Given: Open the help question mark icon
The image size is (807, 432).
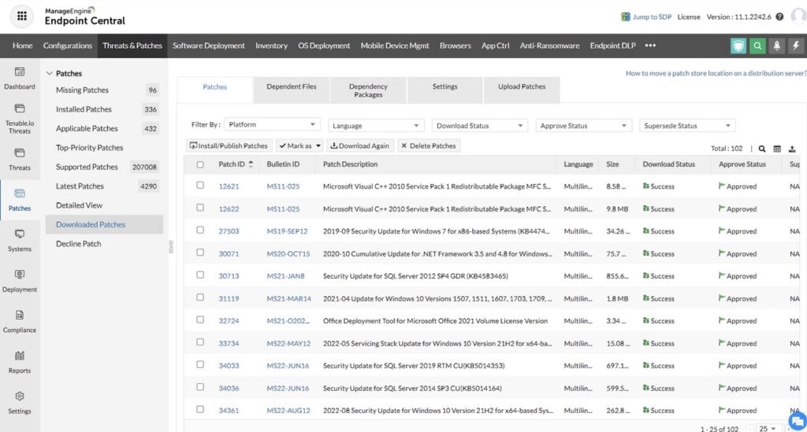Looking at the screenshot, I should coord(779,17).
